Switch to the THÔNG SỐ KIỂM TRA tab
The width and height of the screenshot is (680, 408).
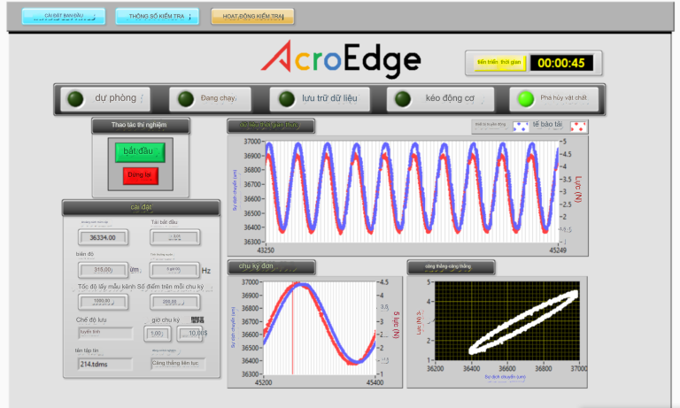[157, 17]
